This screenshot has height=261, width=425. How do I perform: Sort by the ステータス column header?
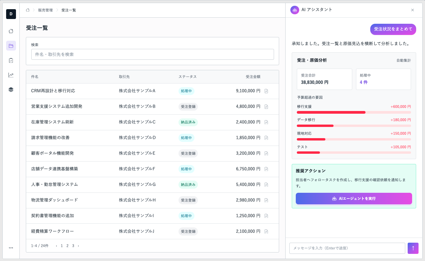(x=188, y=77)
